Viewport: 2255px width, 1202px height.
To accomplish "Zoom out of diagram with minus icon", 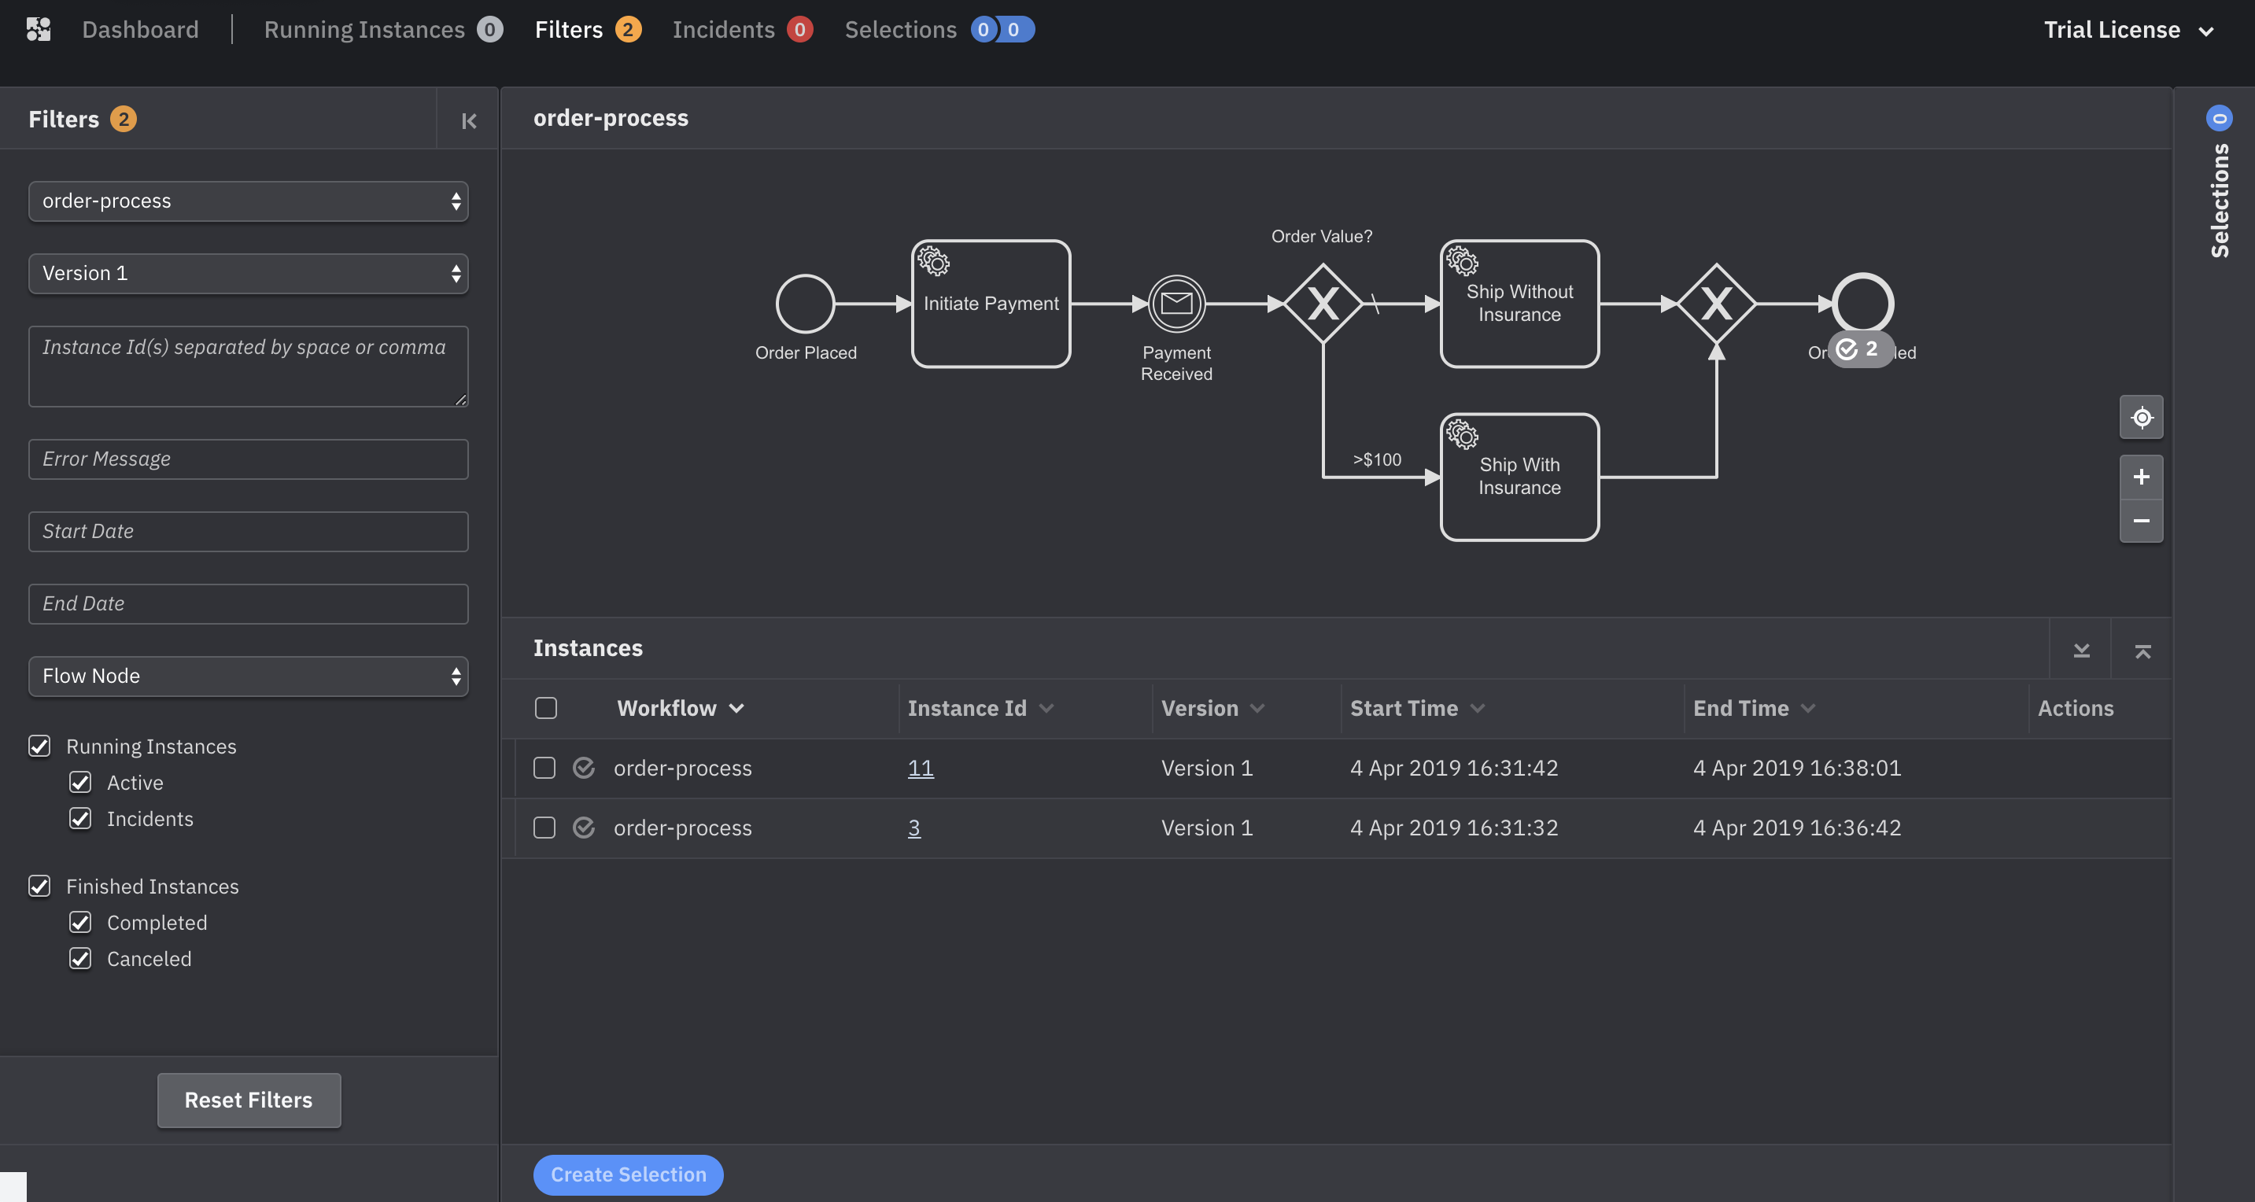I will tap(2141, 521).
